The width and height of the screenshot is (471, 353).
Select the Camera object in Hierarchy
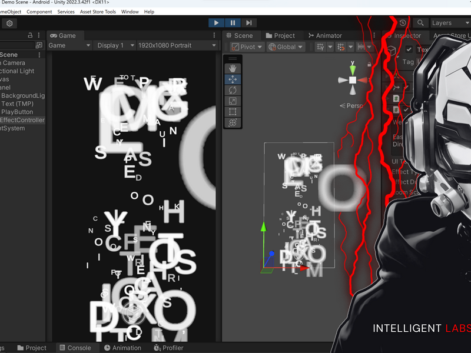pyautogui.click(x=12, y=63)
